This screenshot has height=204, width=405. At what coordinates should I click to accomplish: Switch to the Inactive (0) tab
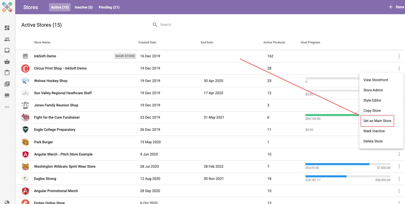84,7
